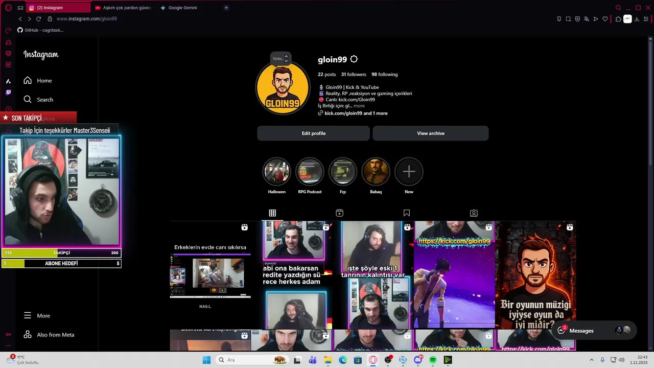Open Spotify from the taskbar
This screenshot has height=368, width=654.
(x=433, y=360)
